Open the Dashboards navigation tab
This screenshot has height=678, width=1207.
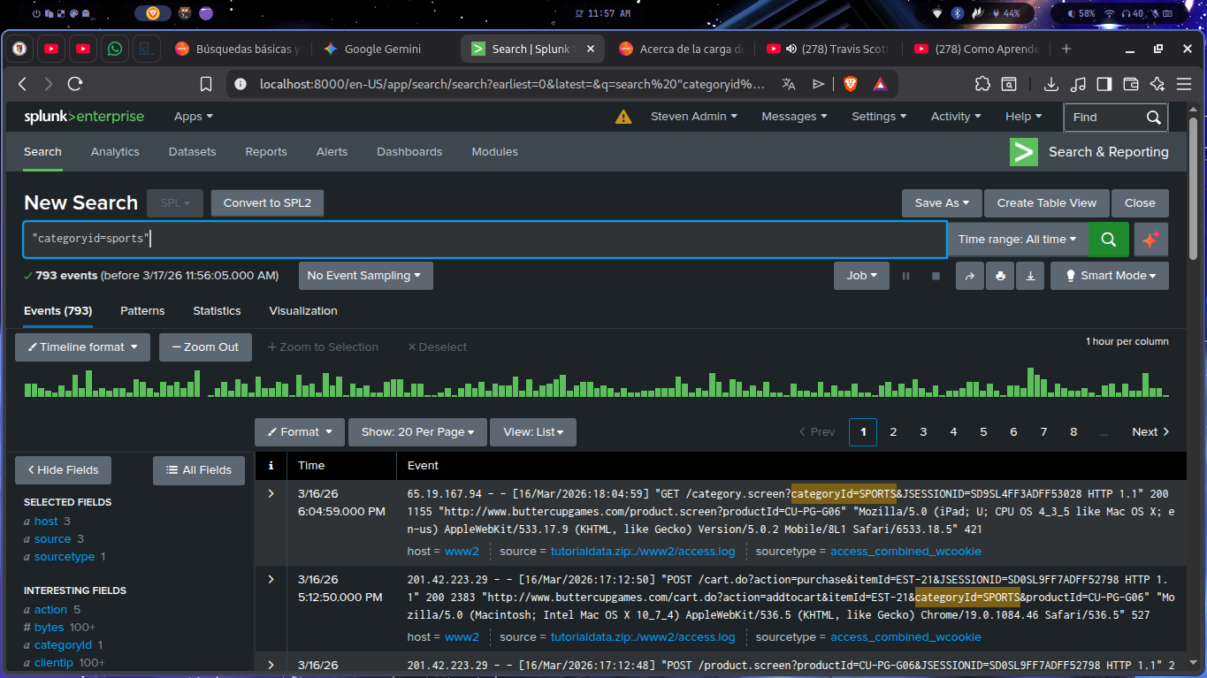409,152
